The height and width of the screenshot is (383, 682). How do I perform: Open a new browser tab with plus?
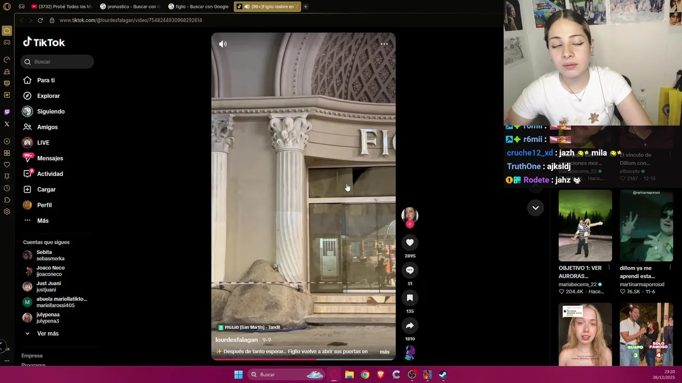pos(305,6)
